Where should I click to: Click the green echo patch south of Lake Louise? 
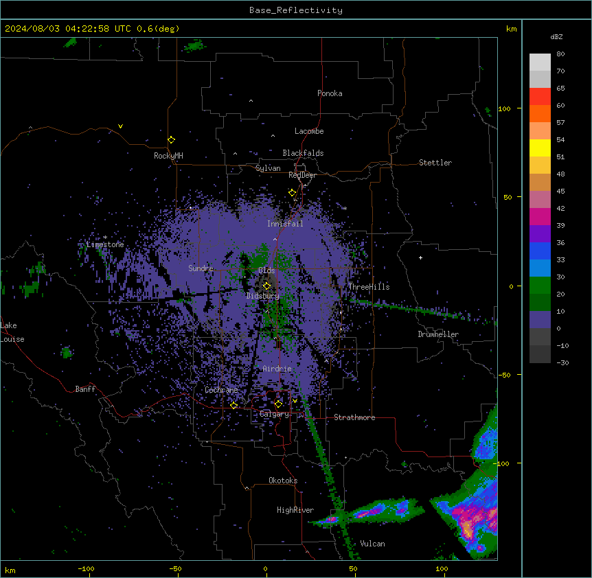pos(67,353)
